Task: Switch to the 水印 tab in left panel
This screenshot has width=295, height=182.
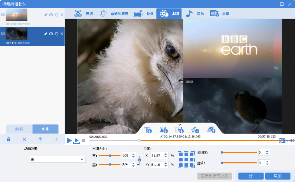Action: pyautogui.click(x=45, y=129)
